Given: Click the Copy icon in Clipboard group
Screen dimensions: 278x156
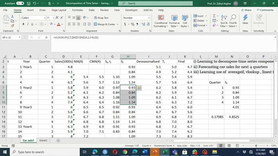Looking at the screenshot, I should (x=13, y=21).
